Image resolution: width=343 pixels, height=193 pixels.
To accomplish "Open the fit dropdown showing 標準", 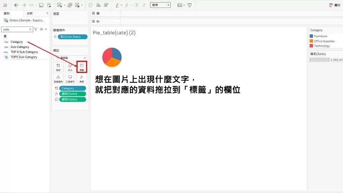I will coord(160,5).
